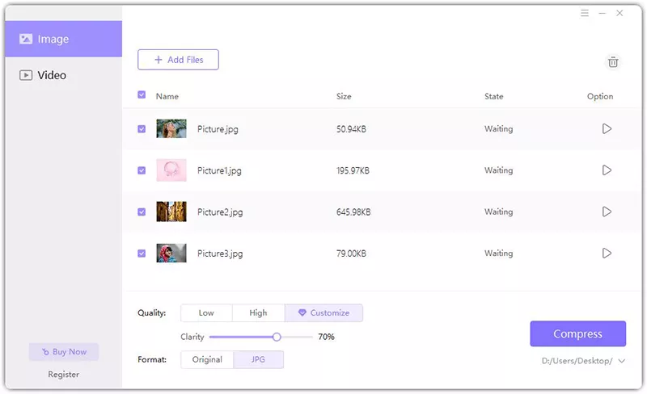Viewport: 647px width, 394px height.
Task: Uncheck the select-all checkbox beside Name
Action: pos(142,95)
